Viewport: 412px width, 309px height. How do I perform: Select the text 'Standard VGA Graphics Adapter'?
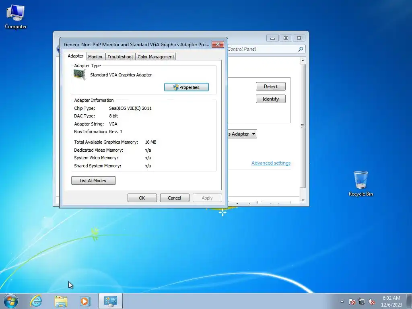[x=121, y=75]
